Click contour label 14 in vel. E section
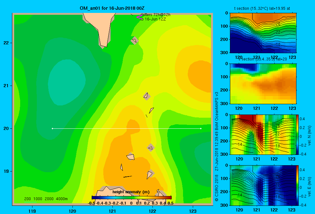315x214 pixels. pos(240,195)
